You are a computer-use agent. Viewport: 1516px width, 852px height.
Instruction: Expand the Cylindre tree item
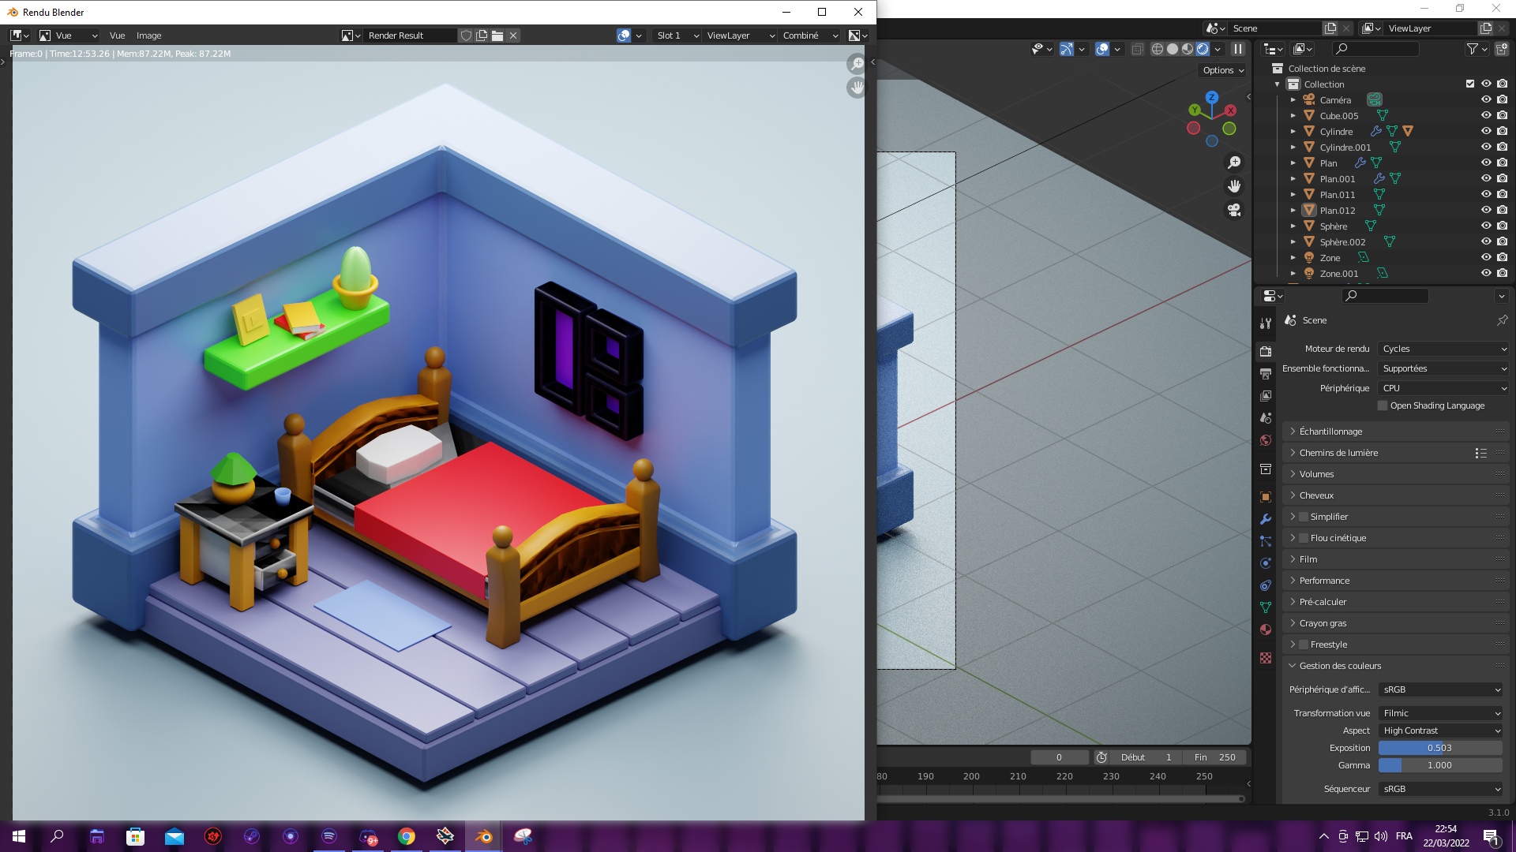[1293, 132]
